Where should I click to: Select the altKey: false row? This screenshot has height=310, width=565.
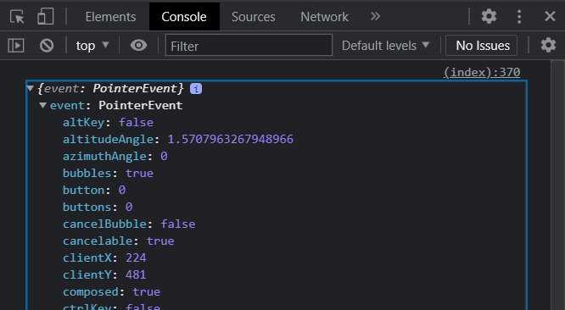pyautogui.click(x=108, y=122)
